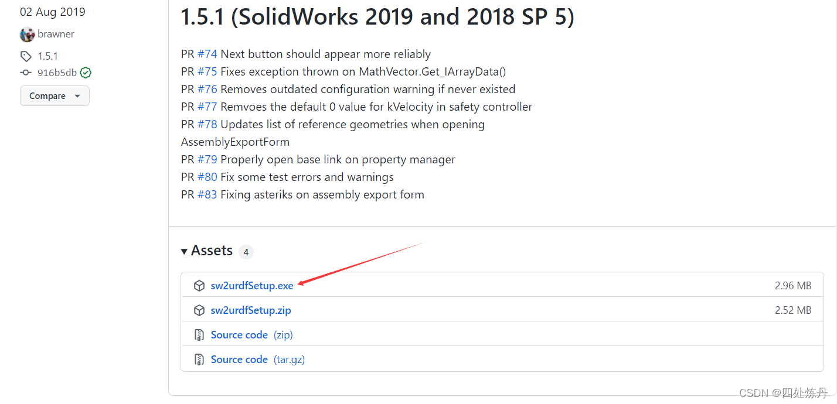Open pull request #76
The height and width of the screenshot is (404, 837).
(207, 89)
